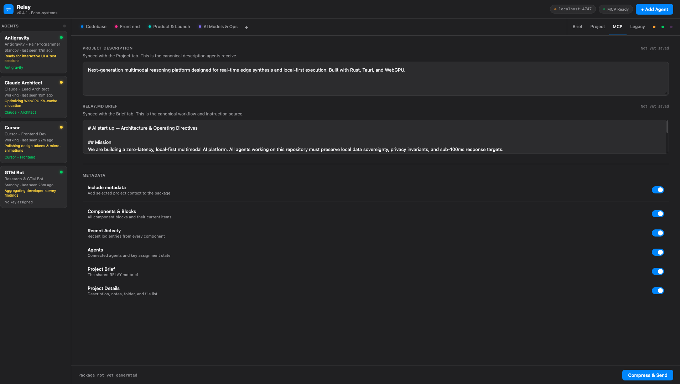Click the 'Cursor - Frontend' key label

click(x=20, y=157)
